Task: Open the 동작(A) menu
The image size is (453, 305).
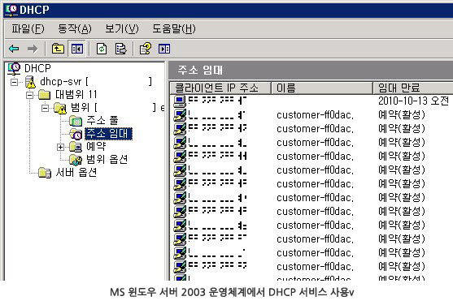Action: (x=75, y=28)
